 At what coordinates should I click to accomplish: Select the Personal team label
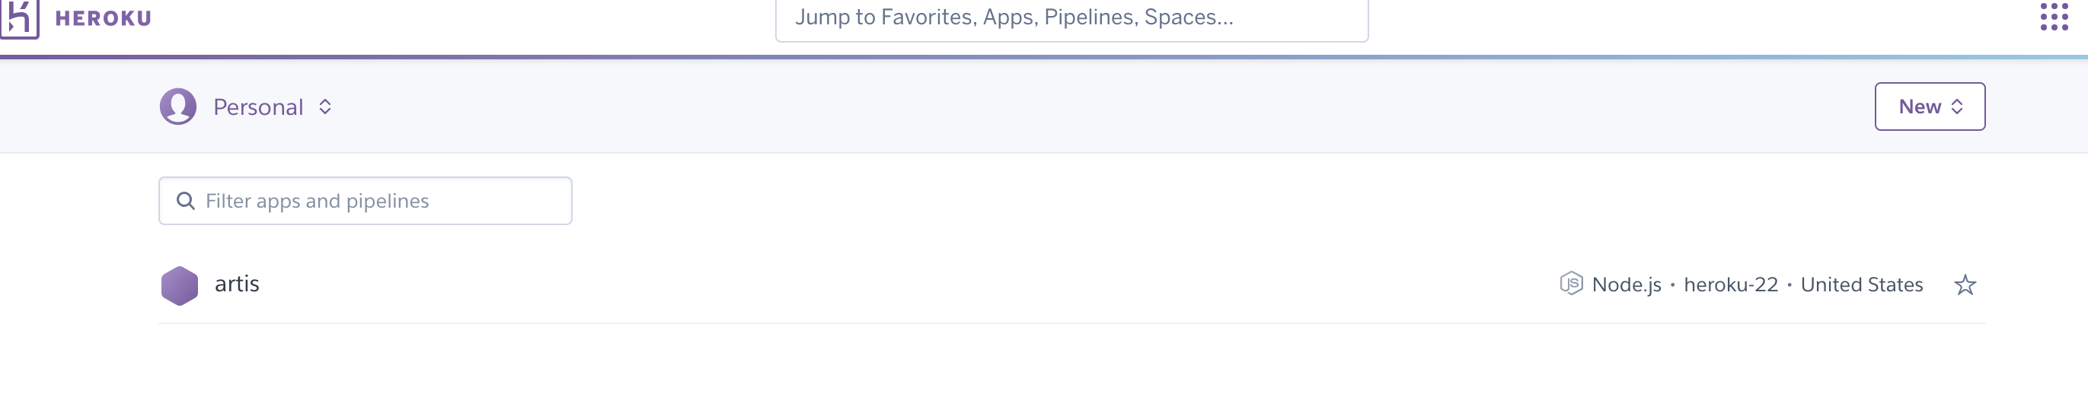coord(257,106)
